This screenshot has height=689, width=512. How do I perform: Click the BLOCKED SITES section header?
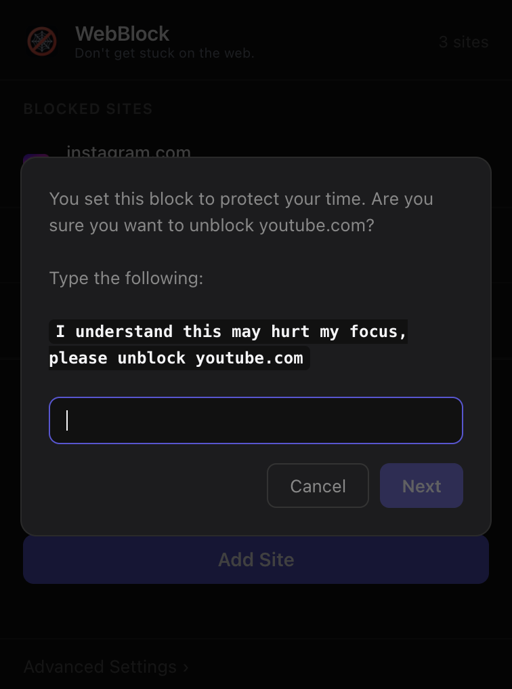pos(88,109)
